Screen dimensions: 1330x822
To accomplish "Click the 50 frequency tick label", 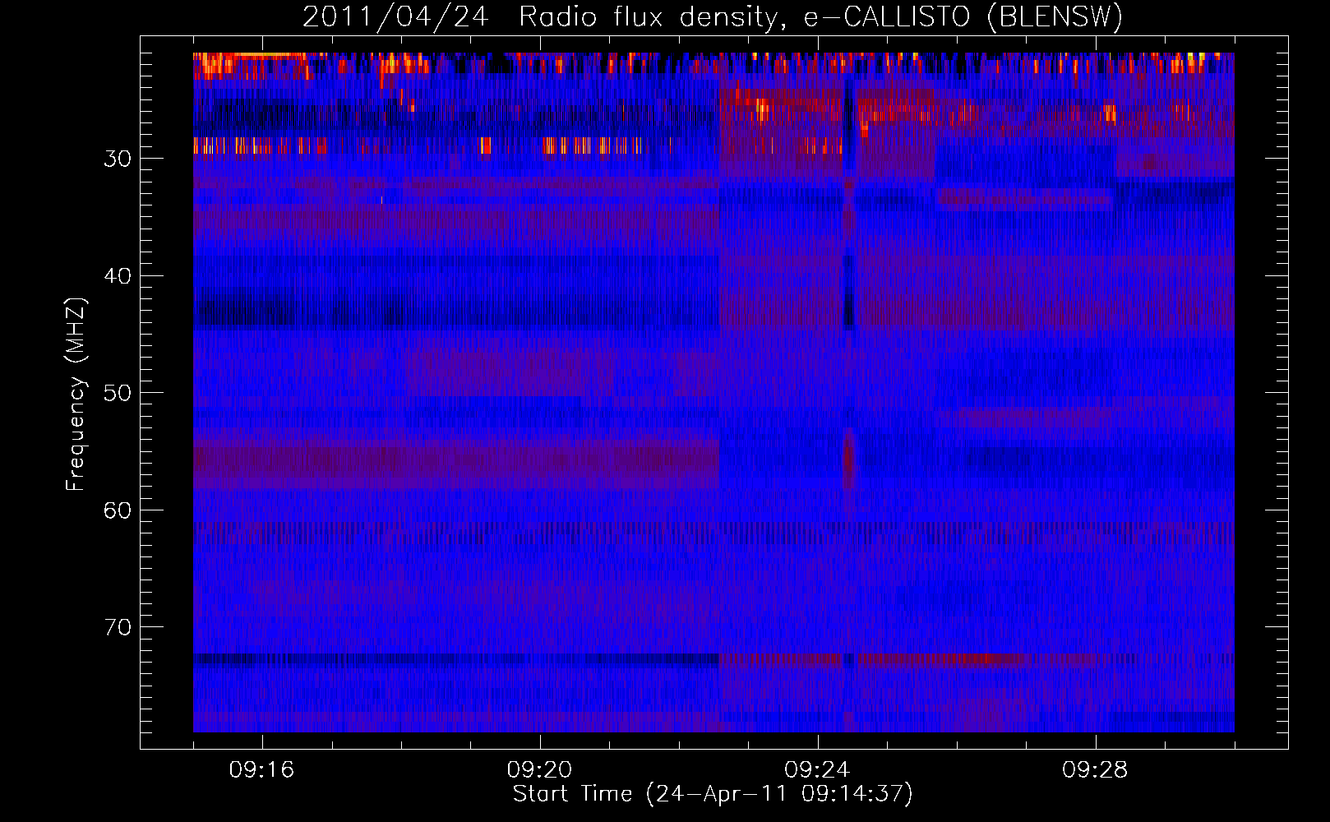I will tap(117, 393).
